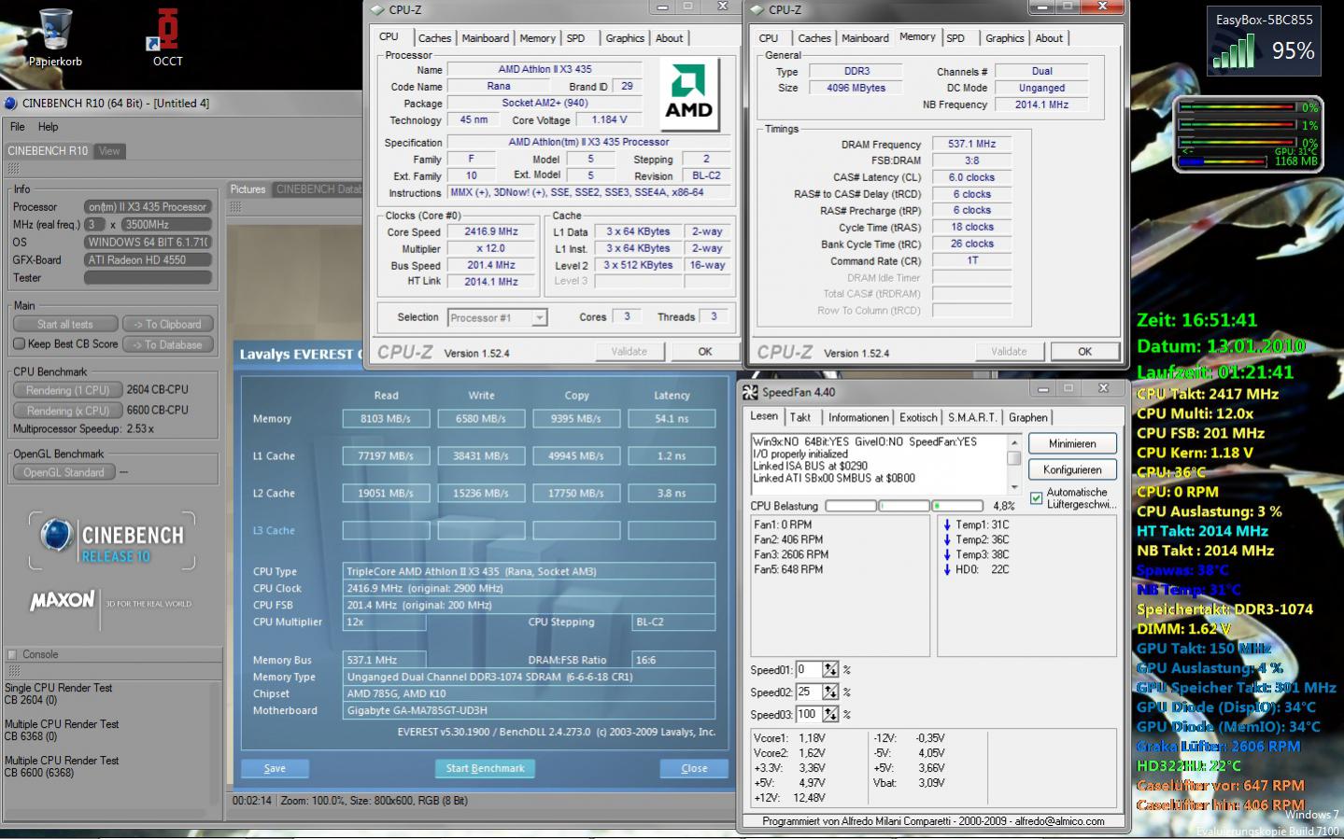Viewport: 1344px width, 839px height.
Task: Click the To Clipboard button
Action: coord(167,324)
